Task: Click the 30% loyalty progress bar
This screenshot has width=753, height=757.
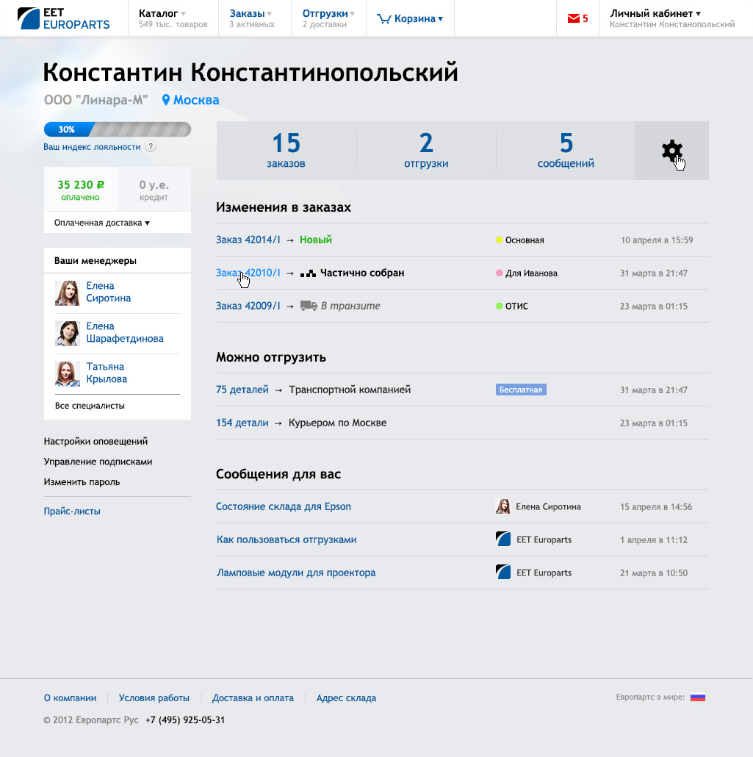Action: pos(118,129)
